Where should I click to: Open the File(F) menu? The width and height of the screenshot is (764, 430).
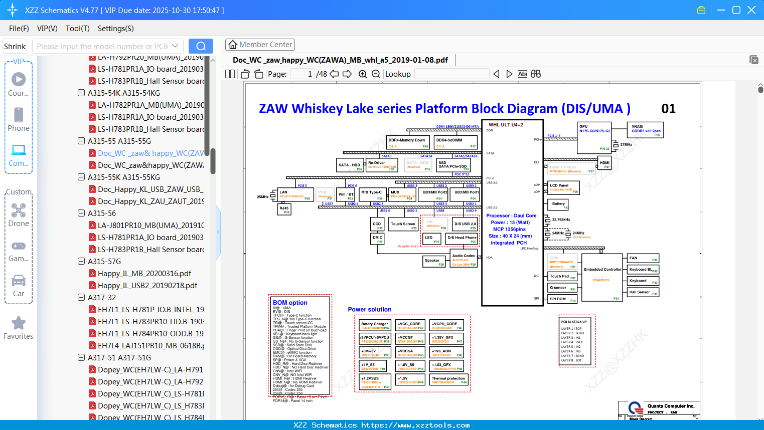(19, 29)
